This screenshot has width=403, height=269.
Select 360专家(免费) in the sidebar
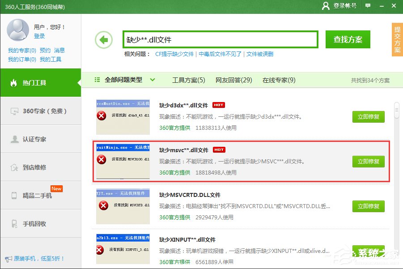click(x=40, y=111)
